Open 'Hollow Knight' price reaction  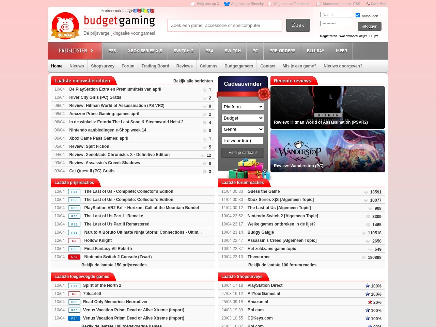(98, 240)
